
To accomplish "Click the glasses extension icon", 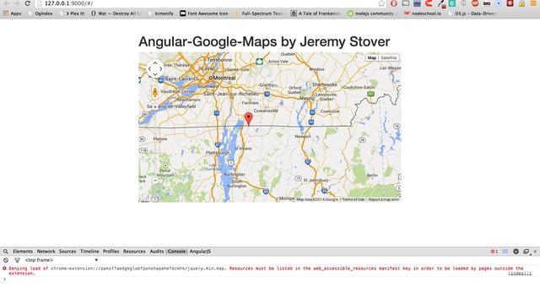I will coord(487,3).
